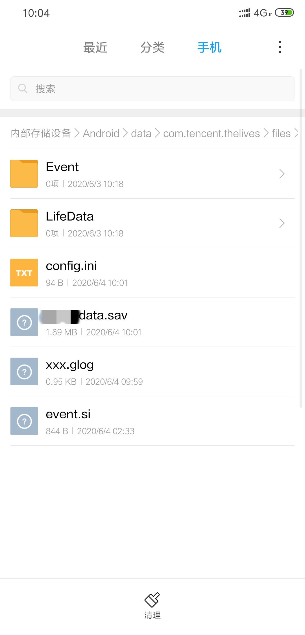Expand the Event folder chevron
The height and width of the screenshot is (635, 305).
282,174
